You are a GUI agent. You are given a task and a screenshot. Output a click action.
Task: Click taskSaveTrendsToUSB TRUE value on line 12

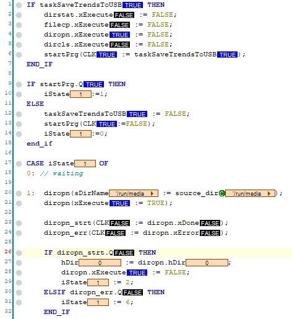click(x=137, y=114)
